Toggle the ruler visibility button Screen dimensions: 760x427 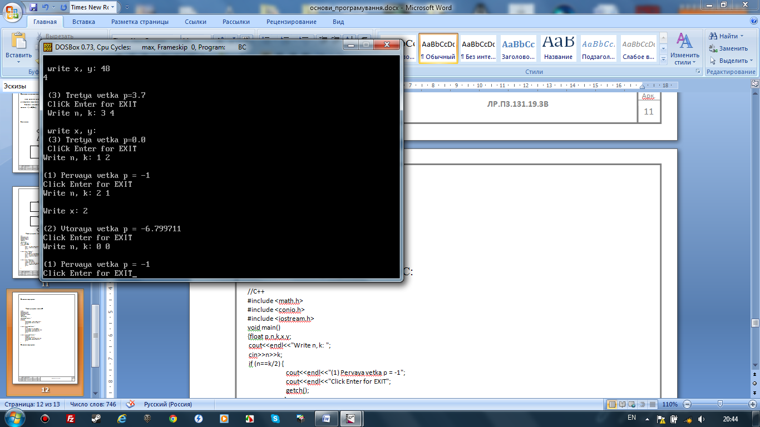pyautogui.click(x=755, y=84)
